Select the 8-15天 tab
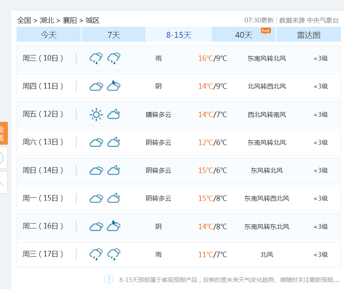The height and width of the screenshot is (289, 344). coord(179,35)
